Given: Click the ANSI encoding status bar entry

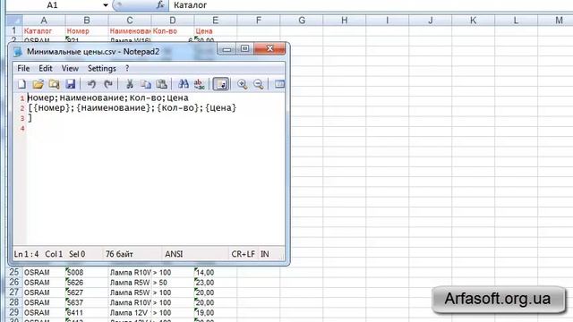Looking at the screenshot, I should (x=174, y=254).
